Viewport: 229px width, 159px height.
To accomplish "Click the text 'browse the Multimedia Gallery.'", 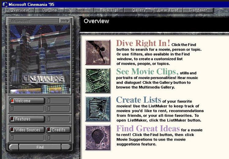I will (x=145, y=87).
